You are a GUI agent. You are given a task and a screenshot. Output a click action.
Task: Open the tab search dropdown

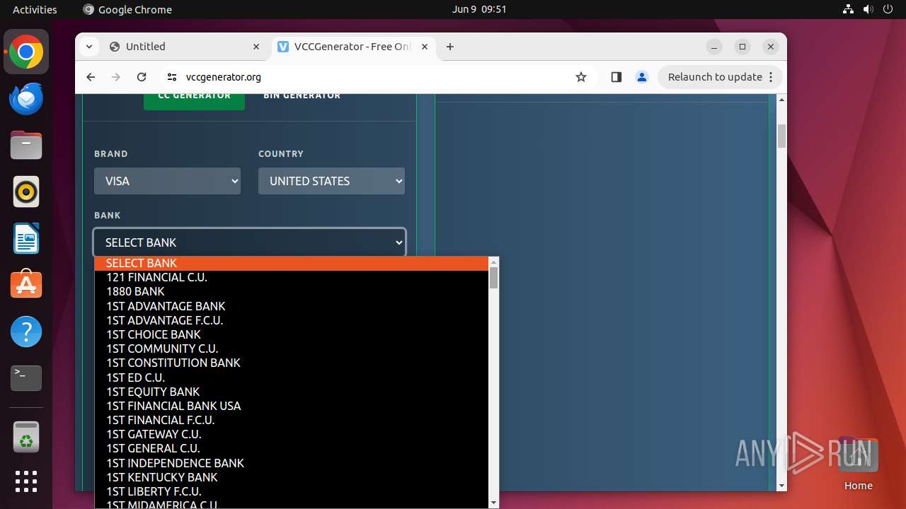pyautogui.click(x=88, y=47)
